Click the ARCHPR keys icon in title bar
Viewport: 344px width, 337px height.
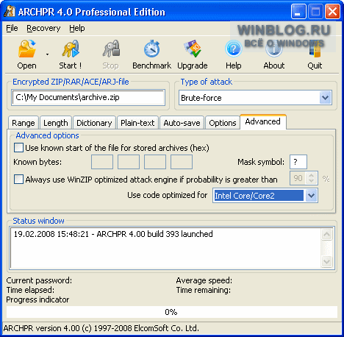pyautogui.click(x=10, y=11)
